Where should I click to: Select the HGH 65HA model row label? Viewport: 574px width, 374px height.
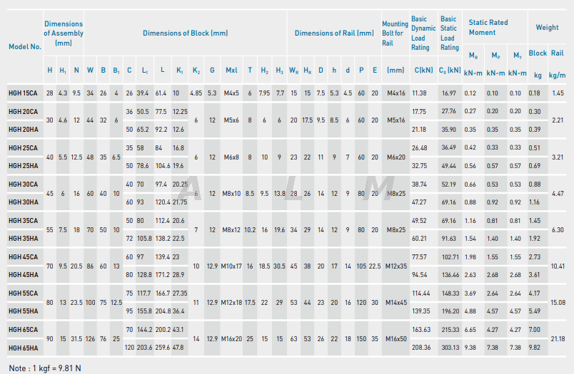(x=23, y=348)
